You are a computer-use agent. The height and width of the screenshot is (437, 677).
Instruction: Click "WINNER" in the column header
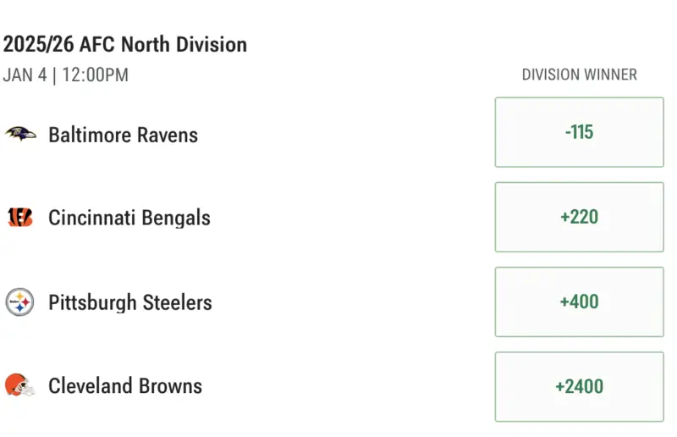(611, 75)
